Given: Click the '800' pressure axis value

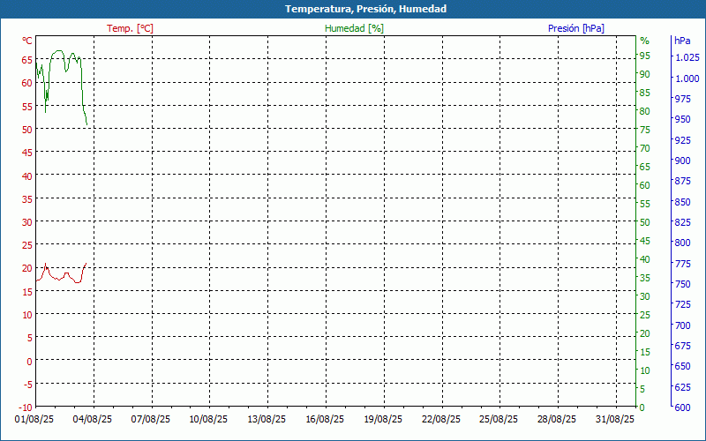Looking at the screenshot, I should pos(682,243).
